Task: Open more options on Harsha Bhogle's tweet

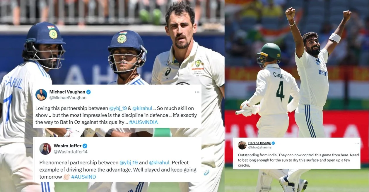Action: 357,143
